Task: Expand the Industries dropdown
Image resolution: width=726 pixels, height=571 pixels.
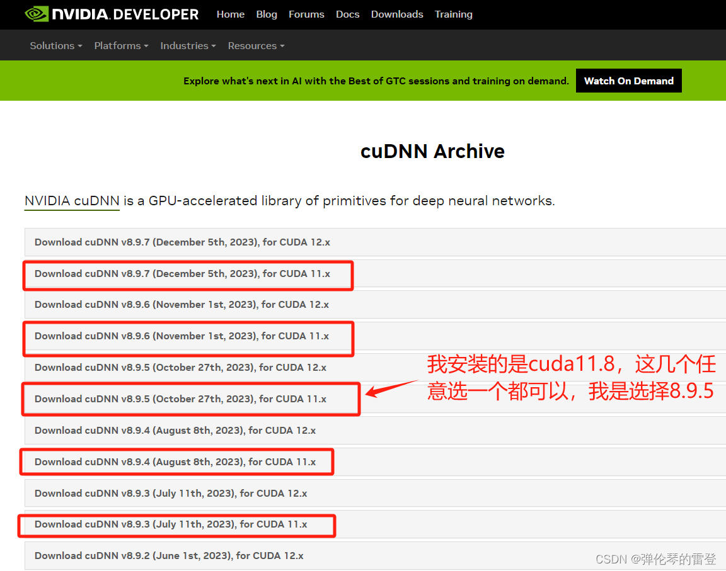Action: [x=188, y=46]
